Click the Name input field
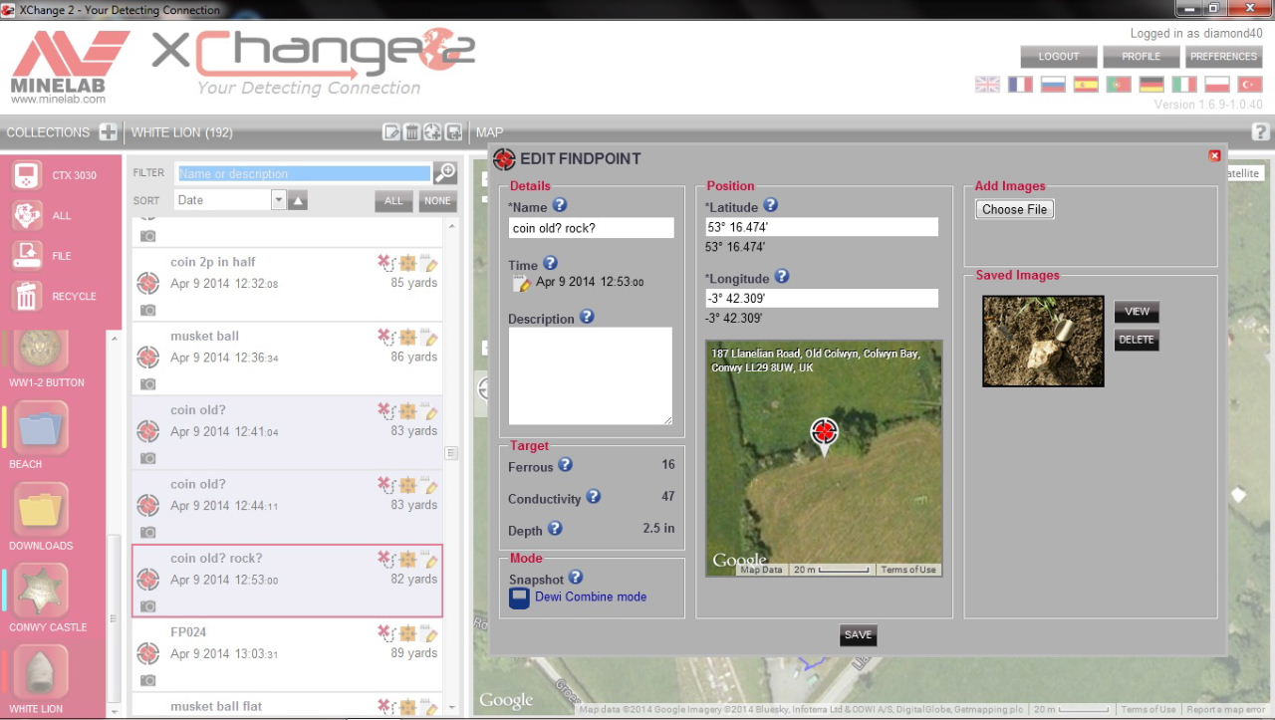1275x720 pixels. pyautogui.click(x=591, y=228)
